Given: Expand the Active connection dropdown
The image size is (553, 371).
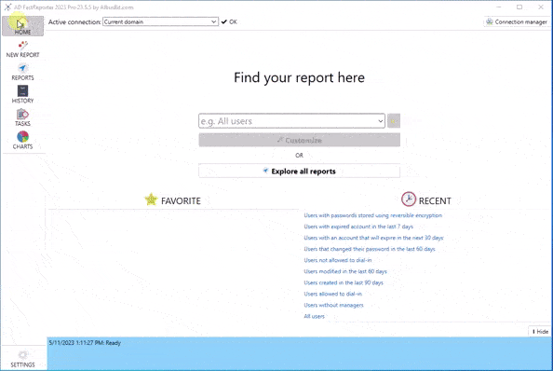Looking at the screenshot, I should click(x=213, y=21).
